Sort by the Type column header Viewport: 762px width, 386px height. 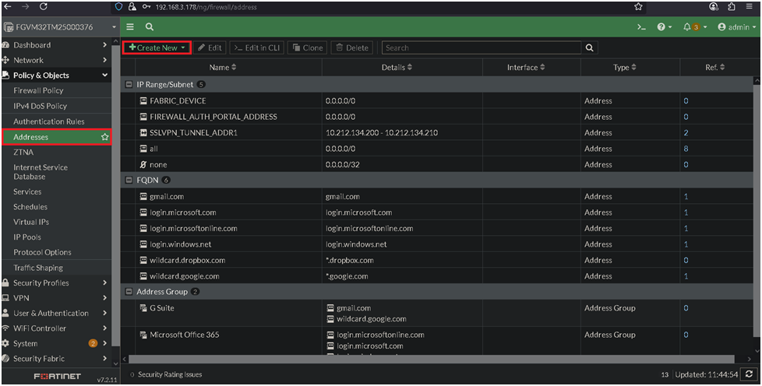pyautogui.click(x=625, y=68)
